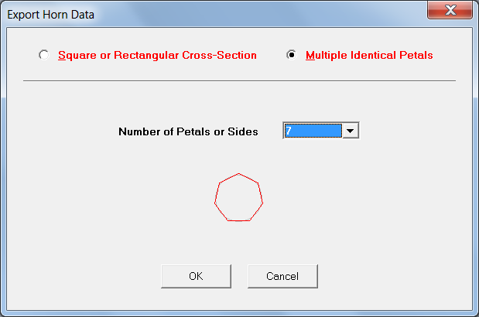Screen dimensions: 479x317
Task: Click the red heptagon preview shape
Action: click(x=238, y=197)
